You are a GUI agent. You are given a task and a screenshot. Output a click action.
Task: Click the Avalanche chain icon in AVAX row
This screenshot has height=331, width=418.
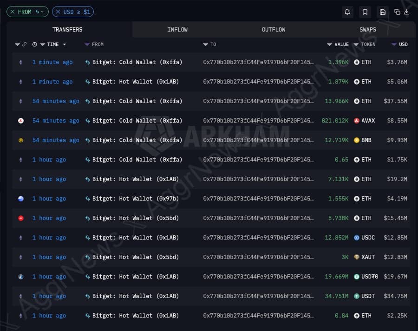tap(21, 121)
